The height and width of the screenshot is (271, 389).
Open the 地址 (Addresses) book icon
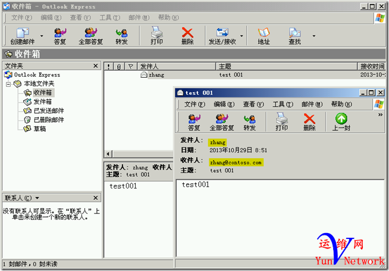tap(263, 36)
